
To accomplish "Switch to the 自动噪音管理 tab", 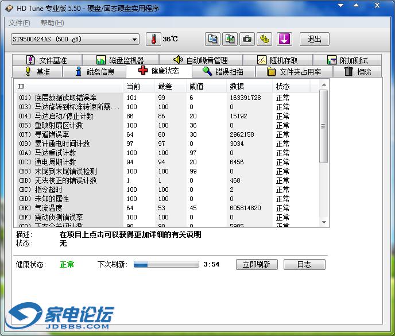I will 201,60.
